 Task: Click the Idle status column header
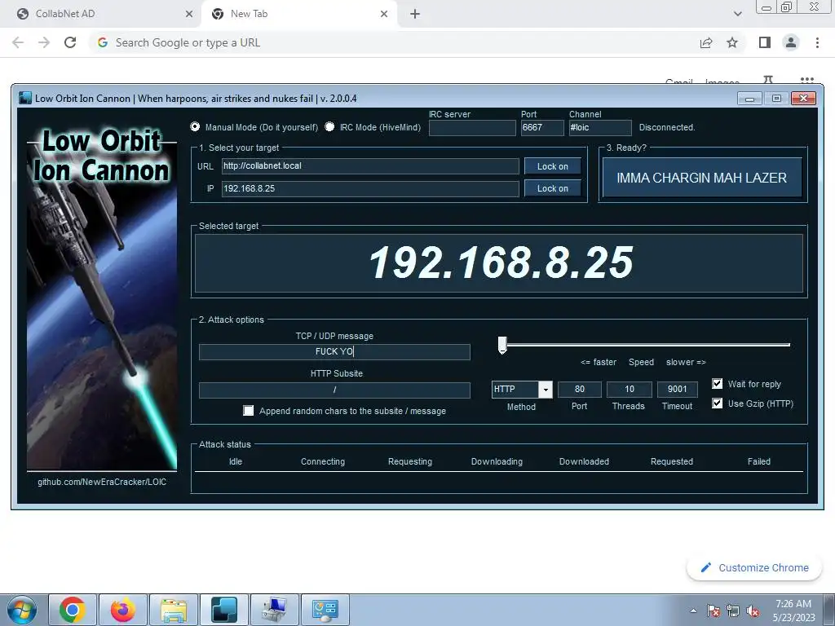236,461
